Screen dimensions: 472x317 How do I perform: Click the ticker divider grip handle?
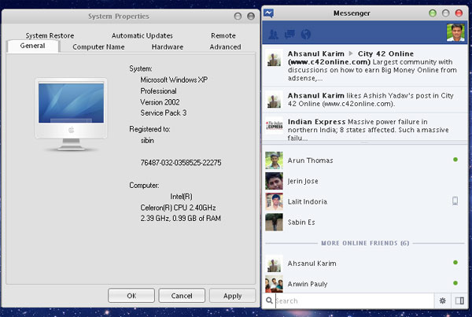364,142
